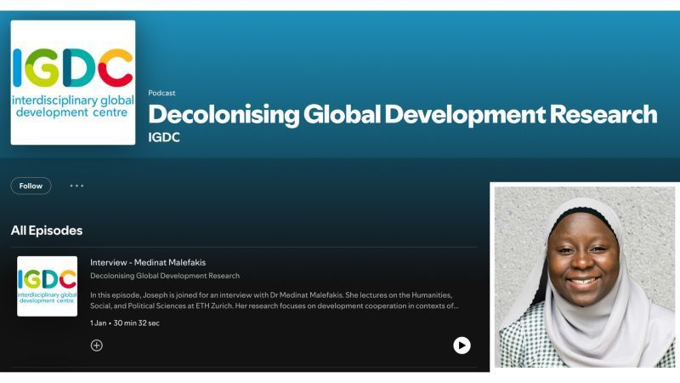Click the main podcast title heading
Viewport: 680px width, 383px height.
click(402, 114)
